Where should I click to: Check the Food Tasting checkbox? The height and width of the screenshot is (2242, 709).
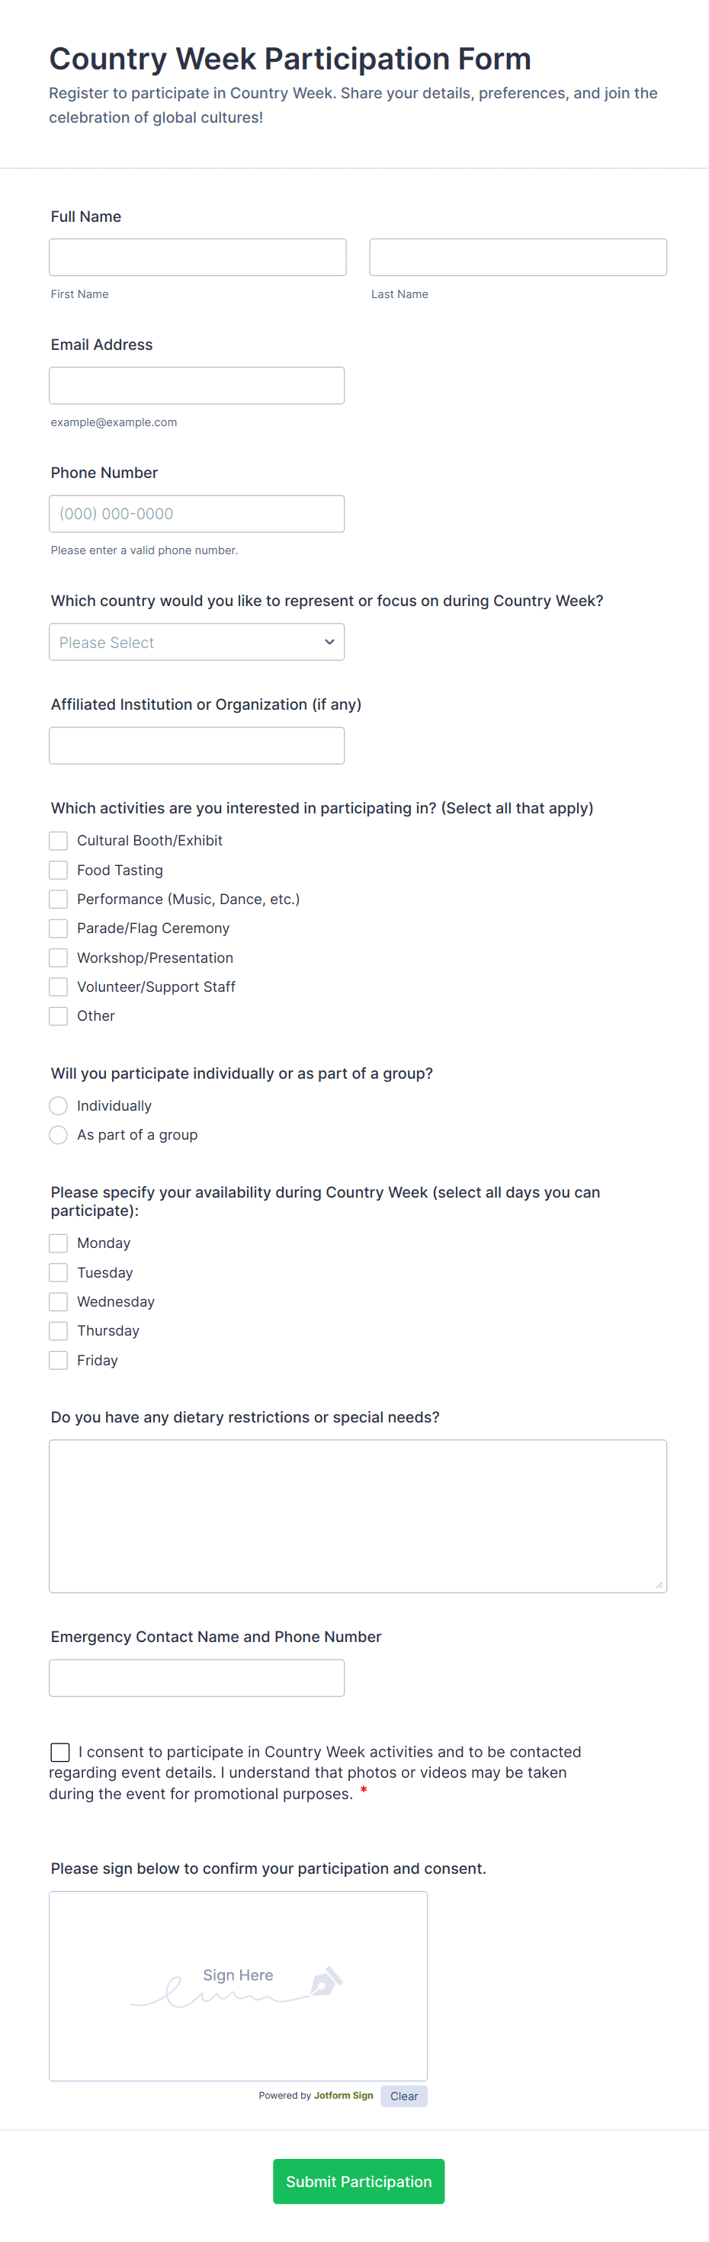pyautogui.click(x=58, y=871)
